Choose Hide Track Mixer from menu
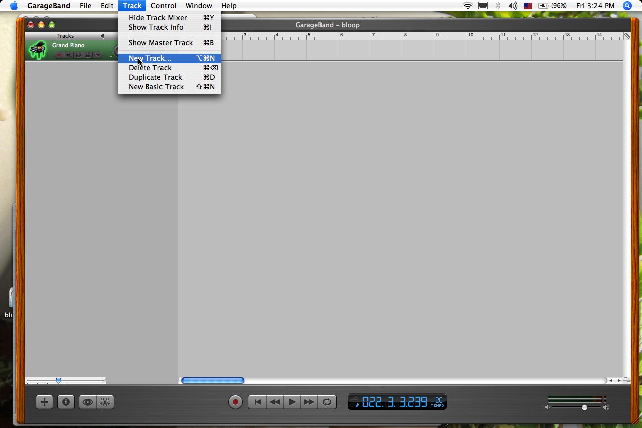The width and height of the screenshot is (642, 428). click(170, 18)
